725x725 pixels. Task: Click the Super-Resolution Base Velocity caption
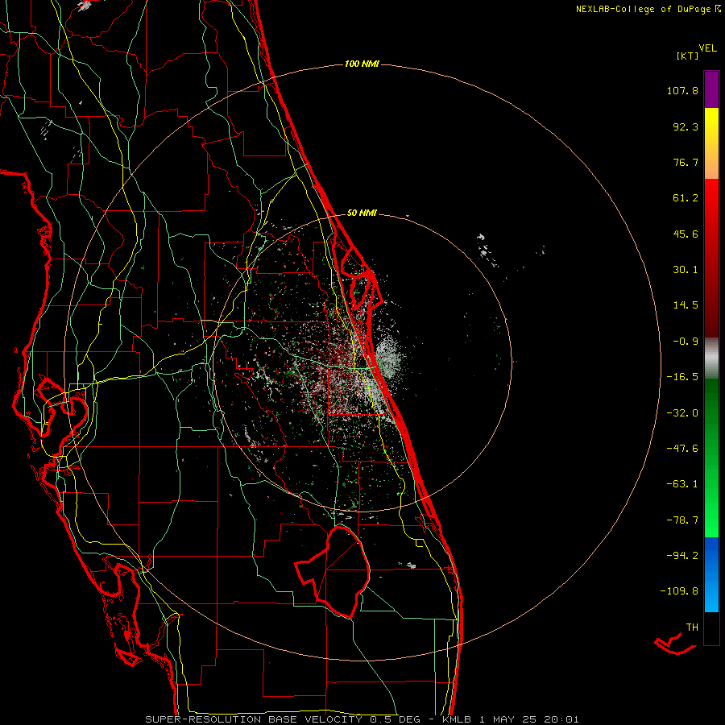[362, 719]
